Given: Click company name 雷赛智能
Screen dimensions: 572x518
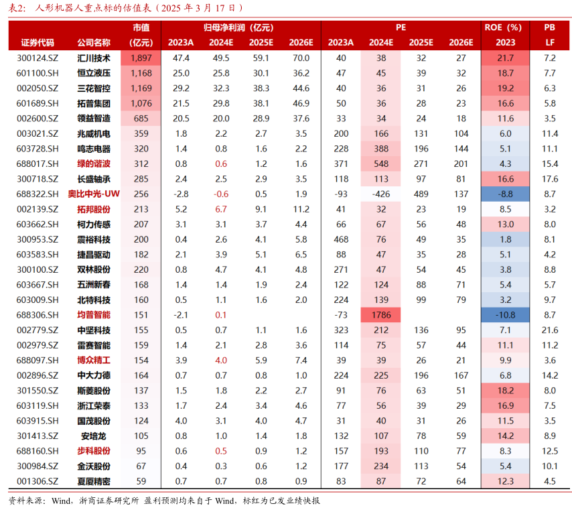Looking at the screenshot, I should tap(94, 345).
